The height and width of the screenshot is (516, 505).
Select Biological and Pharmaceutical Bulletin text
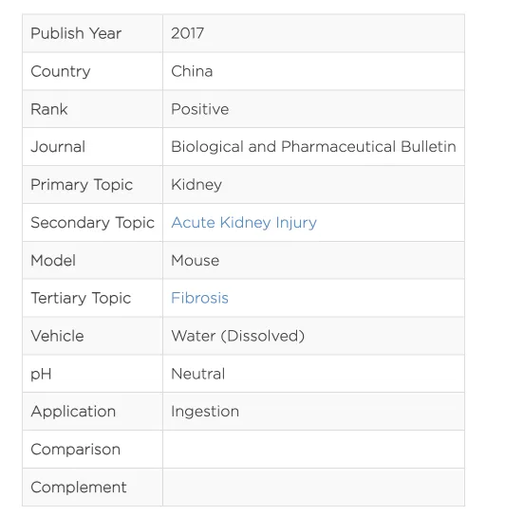pos(313,147)
